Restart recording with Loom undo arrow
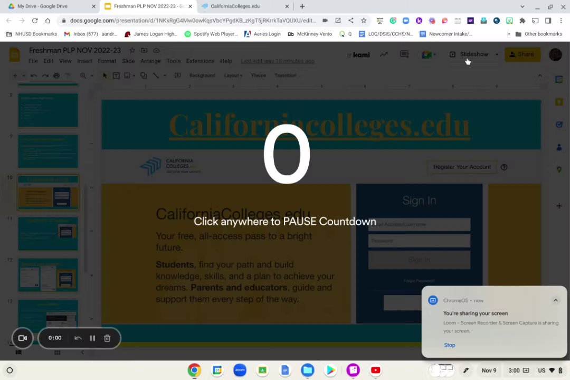570x380 pixels. point(78,338)
